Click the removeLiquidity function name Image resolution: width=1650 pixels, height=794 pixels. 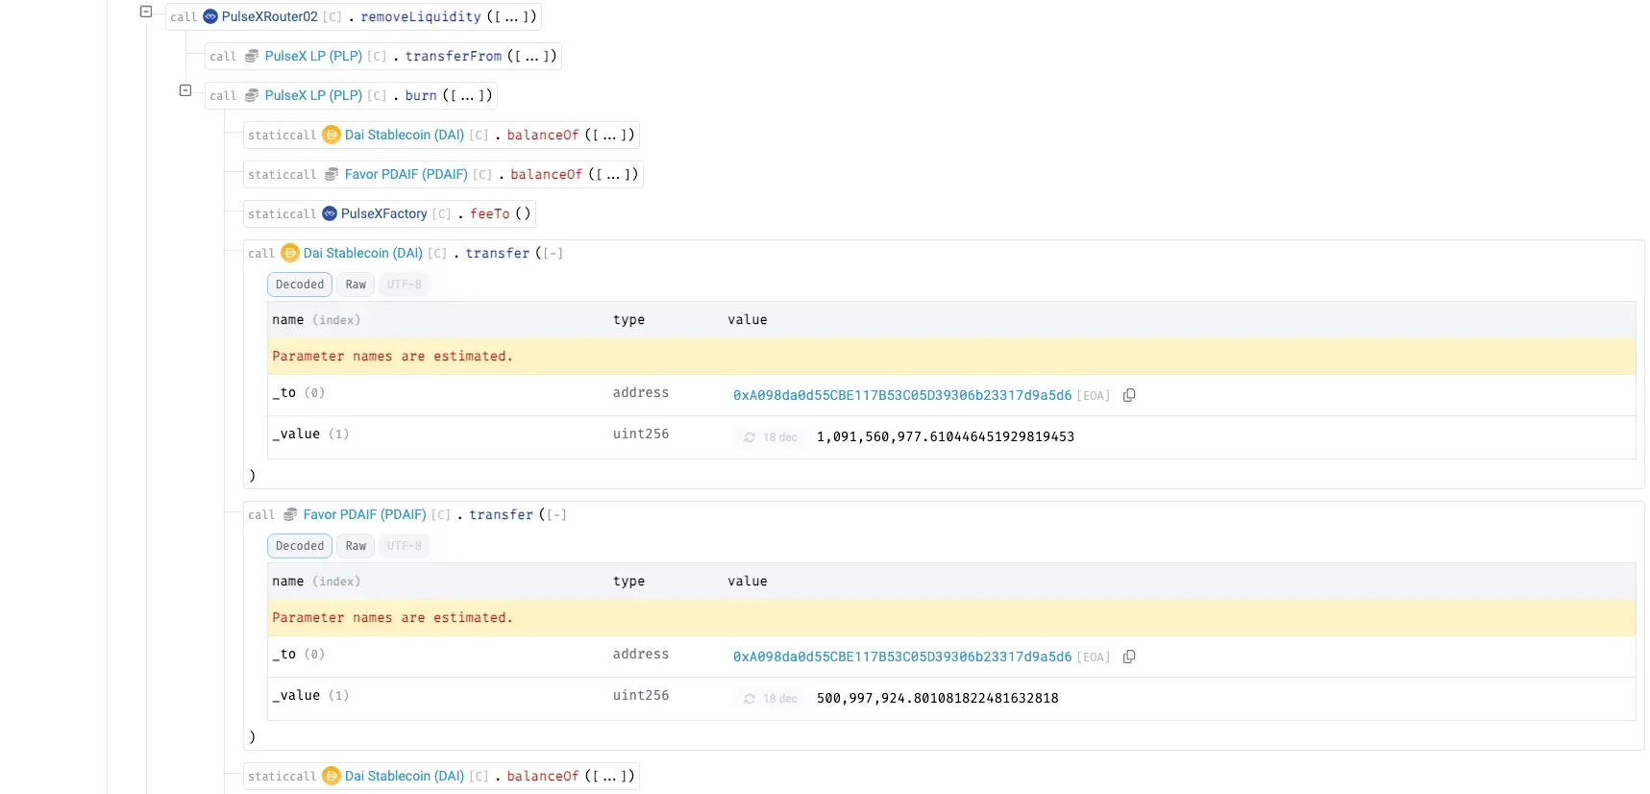[x=421, y=16]
